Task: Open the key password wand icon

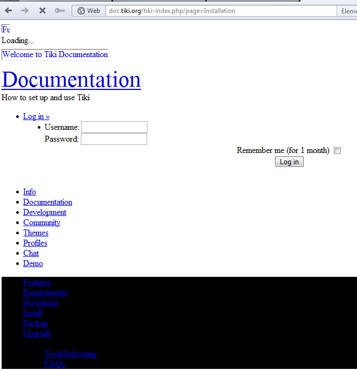Action: (59, 11)
